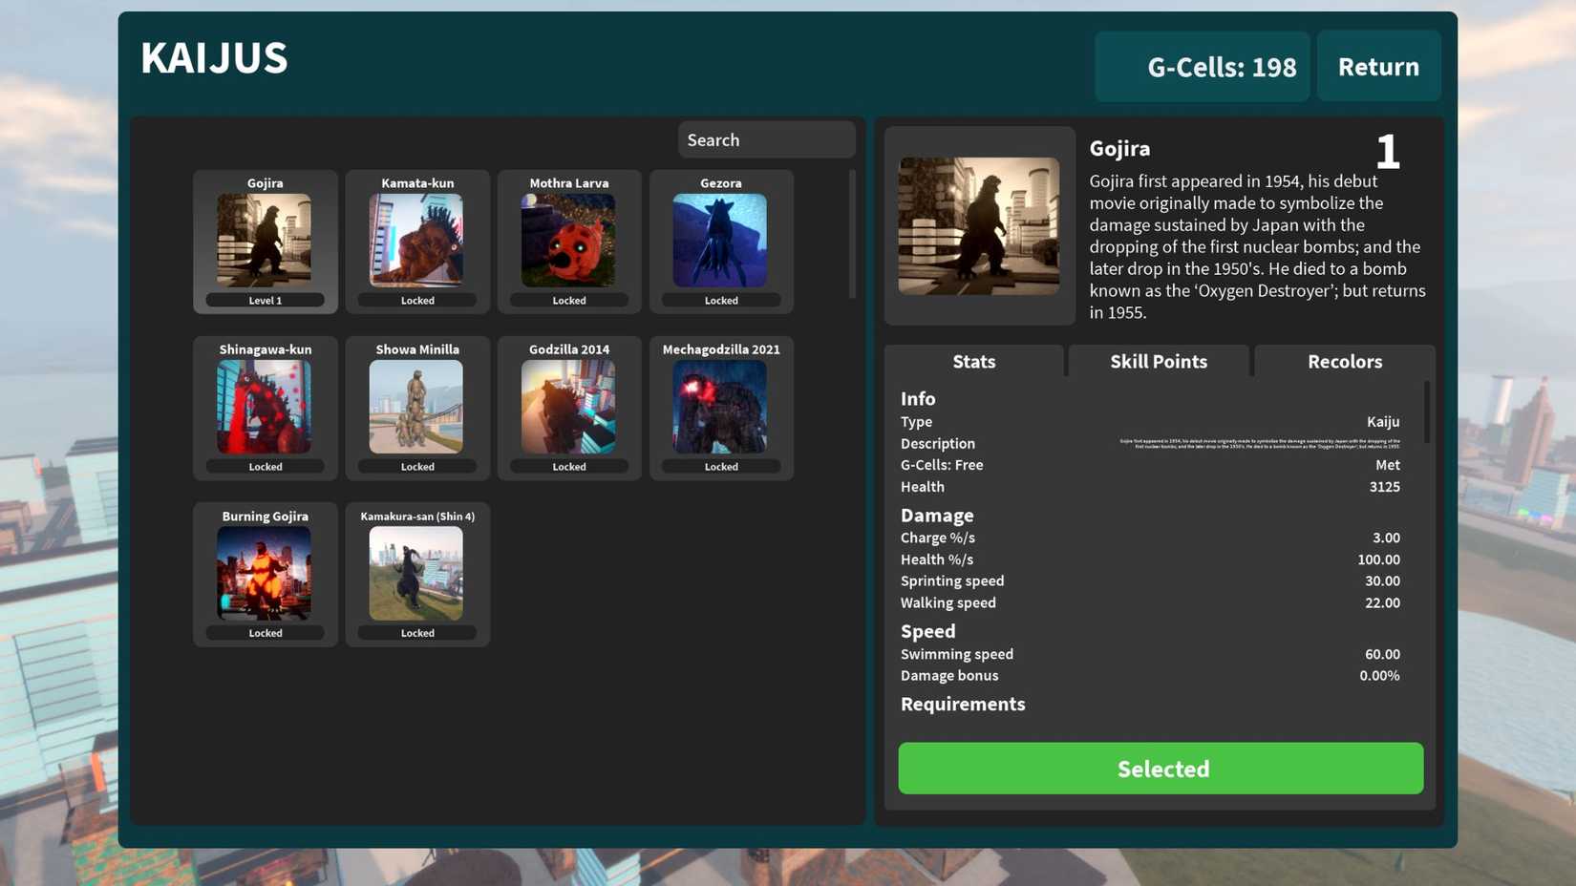The height and width of the screenshot is (886, 1576).
Task: Pick the Mothra Larva kaiju card
Action: tap(568, 242)
